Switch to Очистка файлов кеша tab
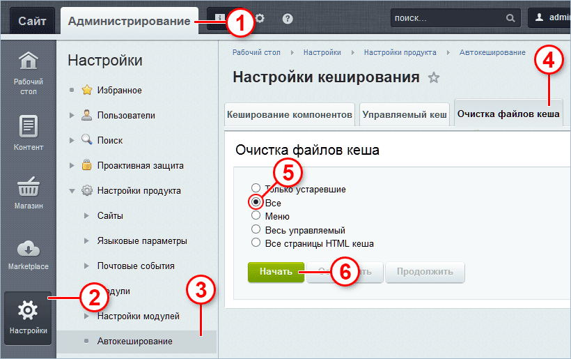Image resolution: width=571 pixels, height=359 pixels. 508,113
